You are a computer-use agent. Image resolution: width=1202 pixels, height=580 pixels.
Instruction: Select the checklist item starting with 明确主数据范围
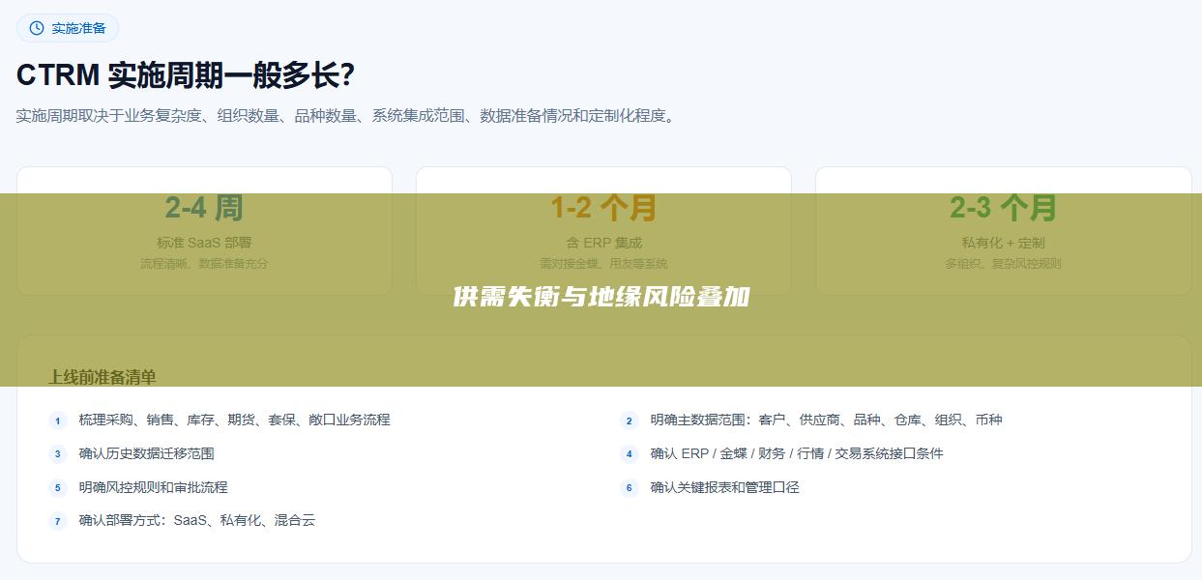tap(827, 420)
